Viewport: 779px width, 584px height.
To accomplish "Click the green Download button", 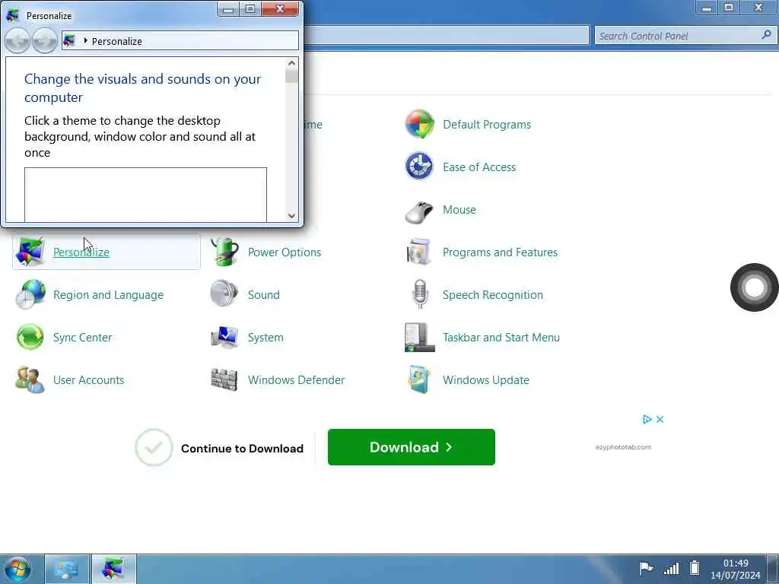I will [x=412, y=447].
